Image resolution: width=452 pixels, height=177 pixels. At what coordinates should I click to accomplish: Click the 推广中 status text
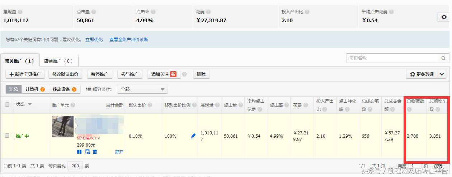22,136
